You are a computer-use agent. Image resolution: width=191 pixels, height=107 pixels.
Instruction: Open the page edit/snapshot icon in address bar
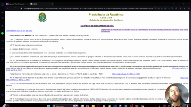159,9
